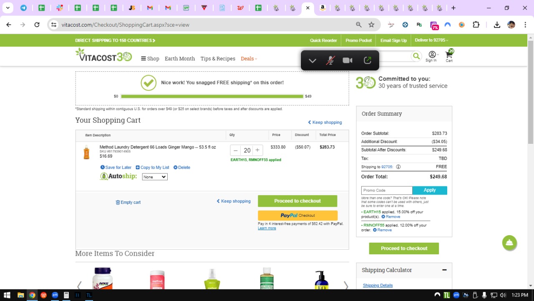Click the address bar URL
This screenshot has width=534, height=301.
(126, 25)
